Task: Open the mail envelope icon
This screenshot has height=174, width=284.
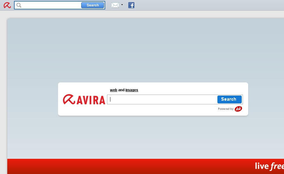Action: click(x=115, y=5)
